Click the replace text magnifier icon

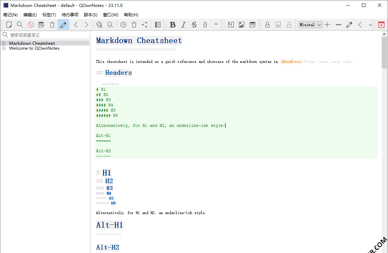pos(110,25)
